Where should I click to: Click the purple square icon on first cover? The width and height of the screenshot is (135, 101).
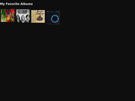coord(12,13)
